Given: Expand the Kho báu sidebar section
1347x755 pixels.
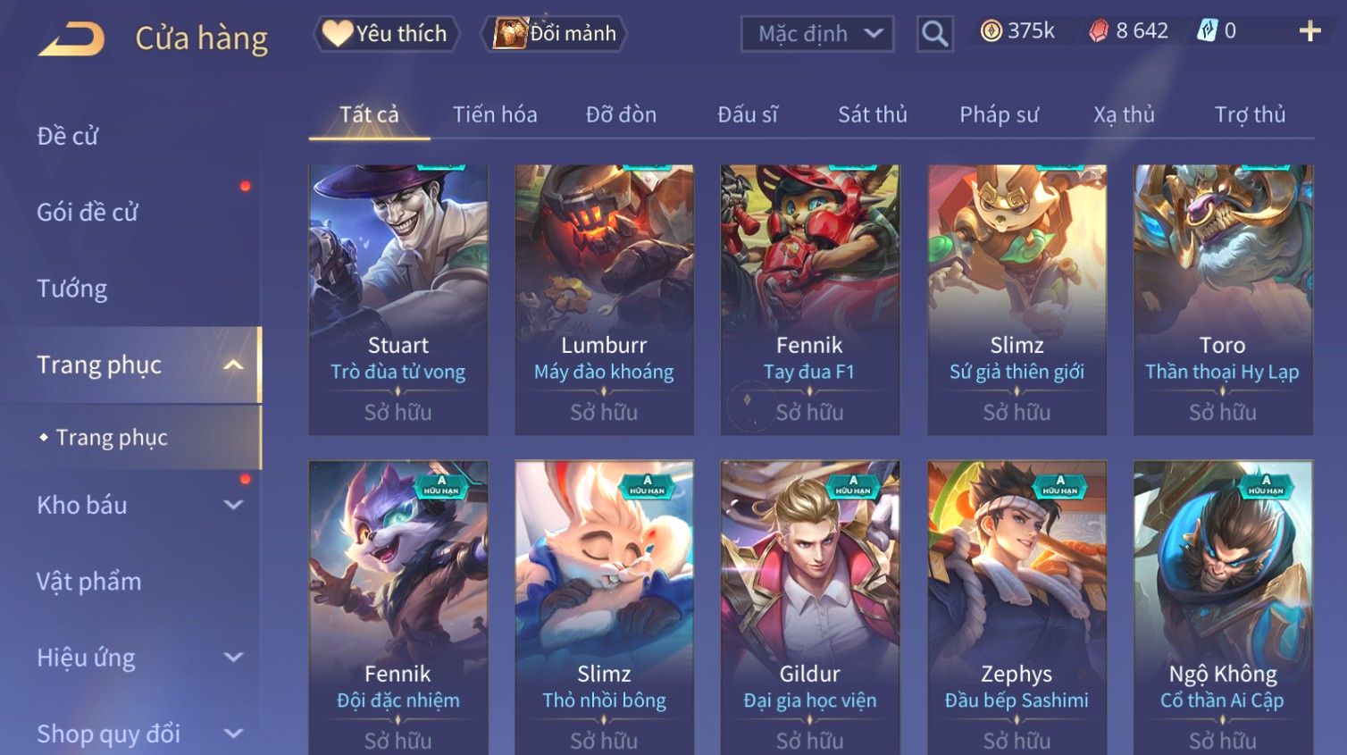Looking at the screenshot, I should click(x=233, y=505).
